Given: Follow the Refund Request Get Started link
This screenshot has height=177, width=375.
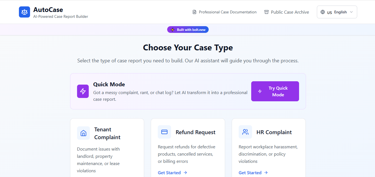Looking at the screenshot, I should click(x=169, y=173).
